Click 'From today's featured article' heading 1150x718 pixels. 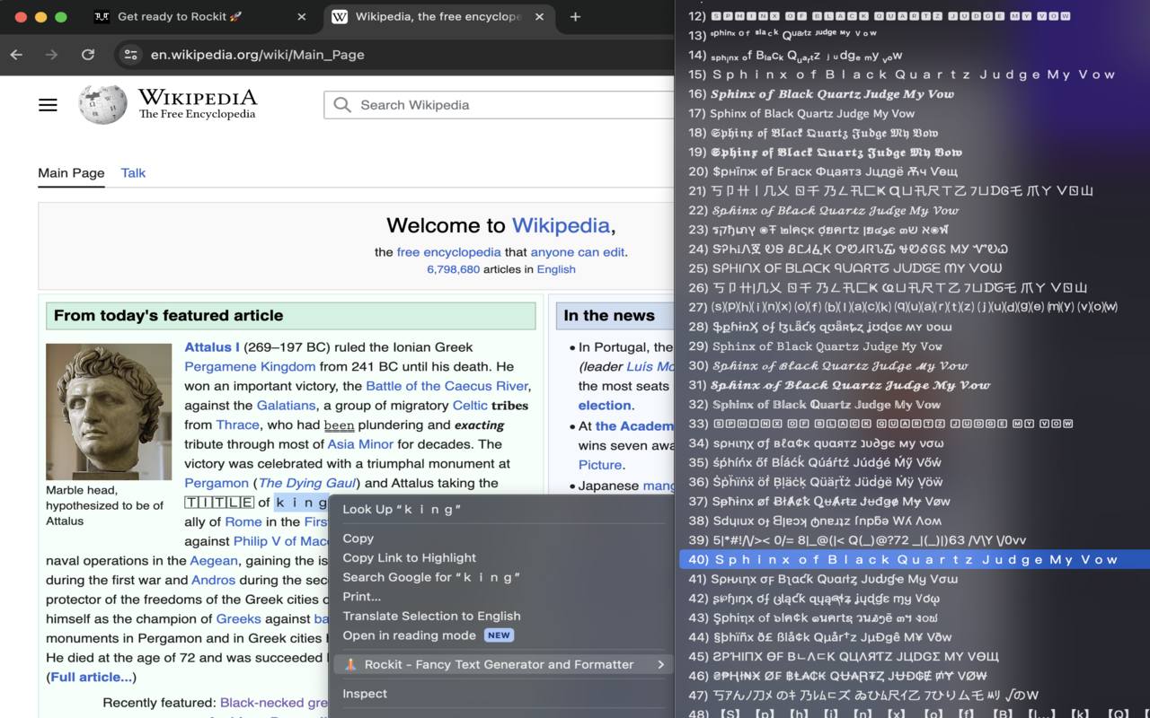(x=168, y=316)
